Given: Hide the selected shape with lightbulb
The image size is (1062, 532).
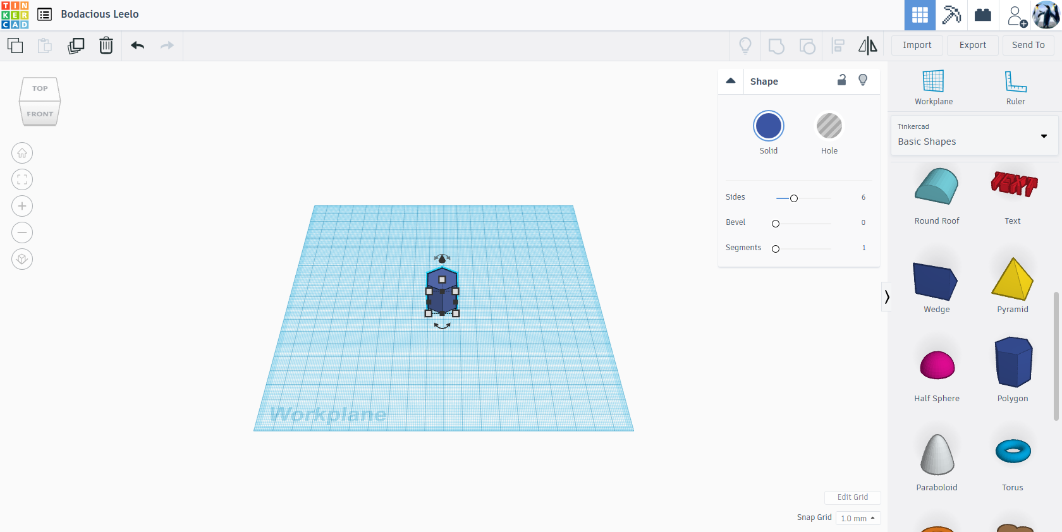Looking at the screenshot, I should (x=863, y=80).
